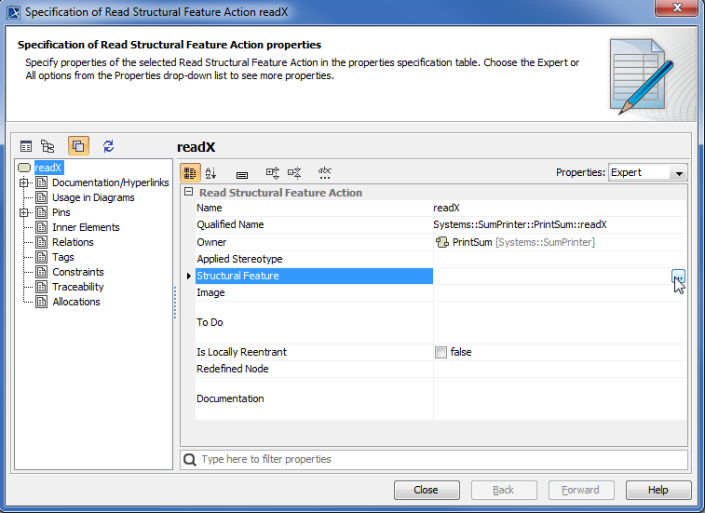
Task: Click the filter properties input field
Action: tap(434, 460)
